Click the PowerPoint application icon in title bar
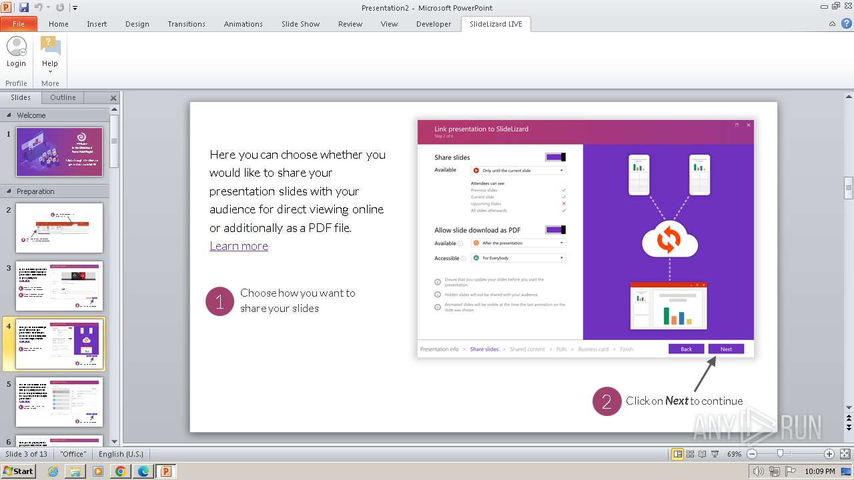 tap(7, 7)
